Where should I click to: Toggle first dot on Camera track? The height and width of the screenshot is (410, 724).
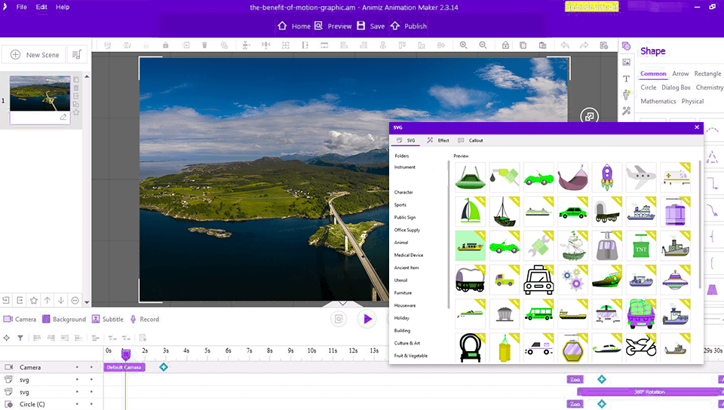pyautogui.click(x=77, y=367)
